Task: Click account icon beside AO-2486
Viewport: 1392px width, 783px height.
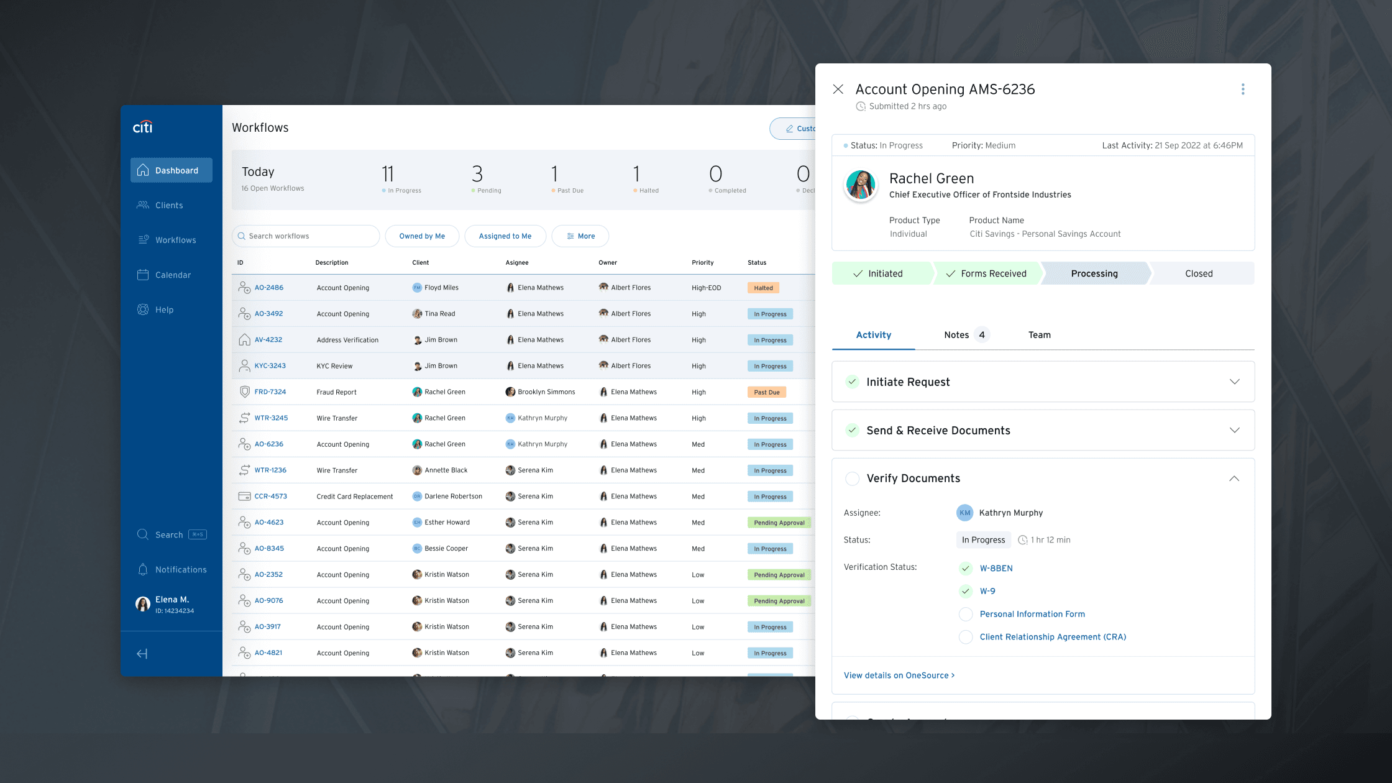Action: pyautogui.click(x=244, y=288)
